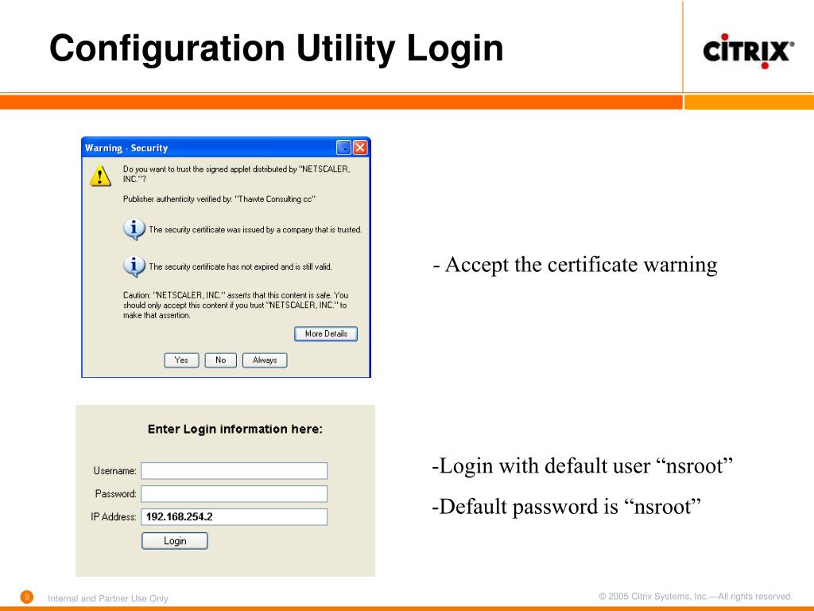Select the IP Address field showing 192.168.254.2
This screenshot has width=814, height=611.
click(234, 516)
